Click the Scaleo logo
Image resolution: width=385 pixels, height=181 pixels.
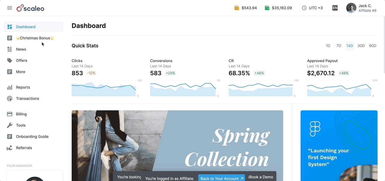point(30,8)
